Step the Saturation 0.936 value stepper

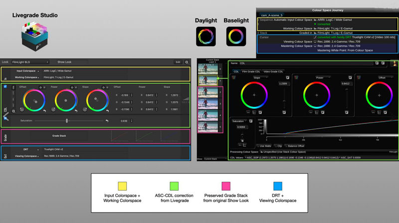click(132, 121)
